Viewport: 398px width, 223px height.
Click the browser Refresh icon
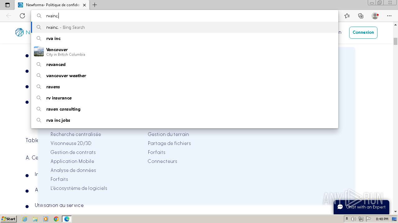pos(22,16)
